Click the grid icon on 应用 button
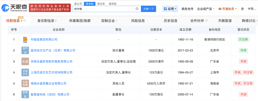The image size is (258, 101). coord(165,9)
